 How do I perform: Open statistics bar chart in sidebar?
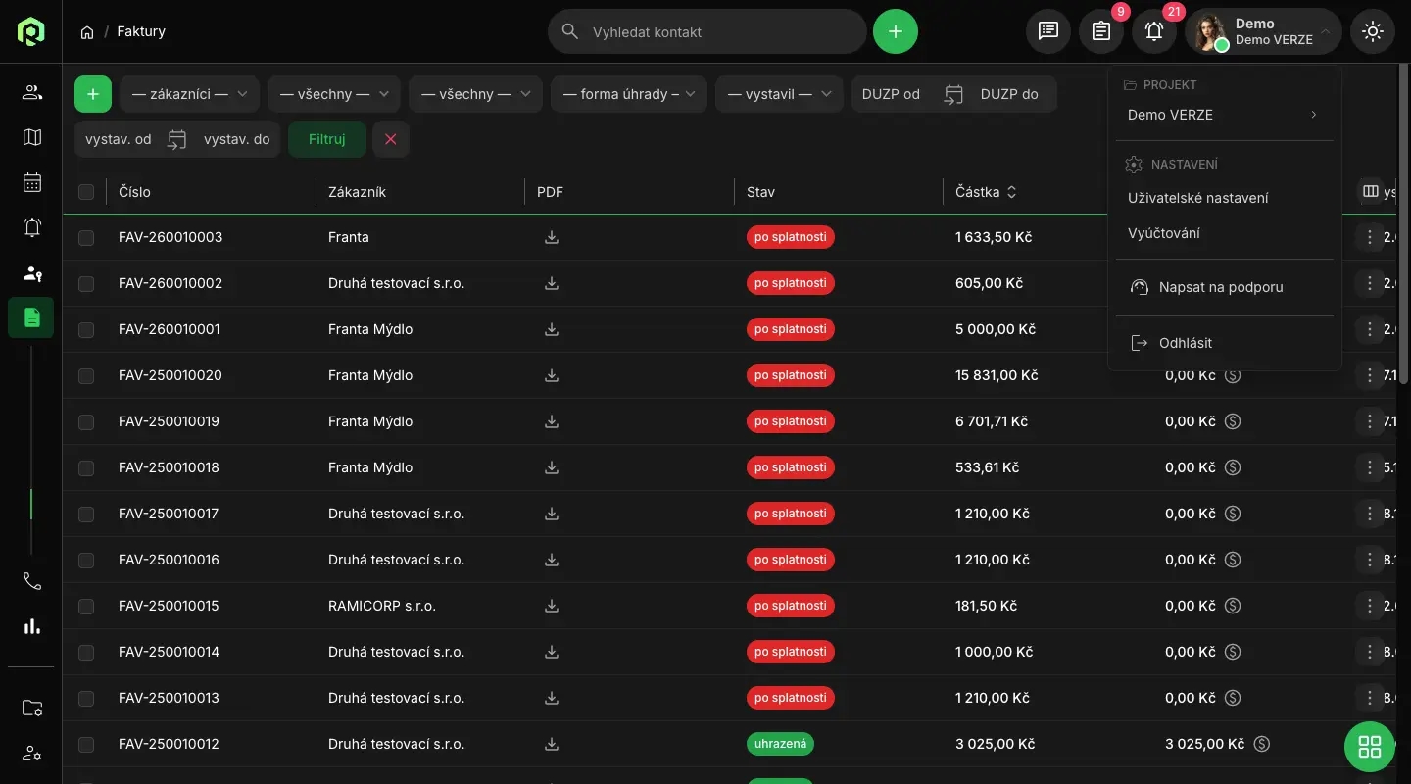32,626
